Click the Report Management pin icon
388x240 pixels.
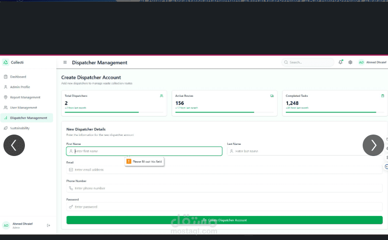click(6, 97)
